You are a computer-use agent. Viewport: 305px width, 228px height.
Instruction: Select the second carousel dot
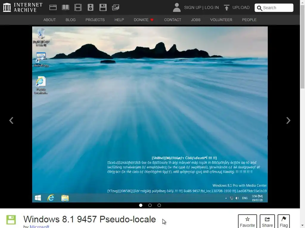(x=150, y=205)
